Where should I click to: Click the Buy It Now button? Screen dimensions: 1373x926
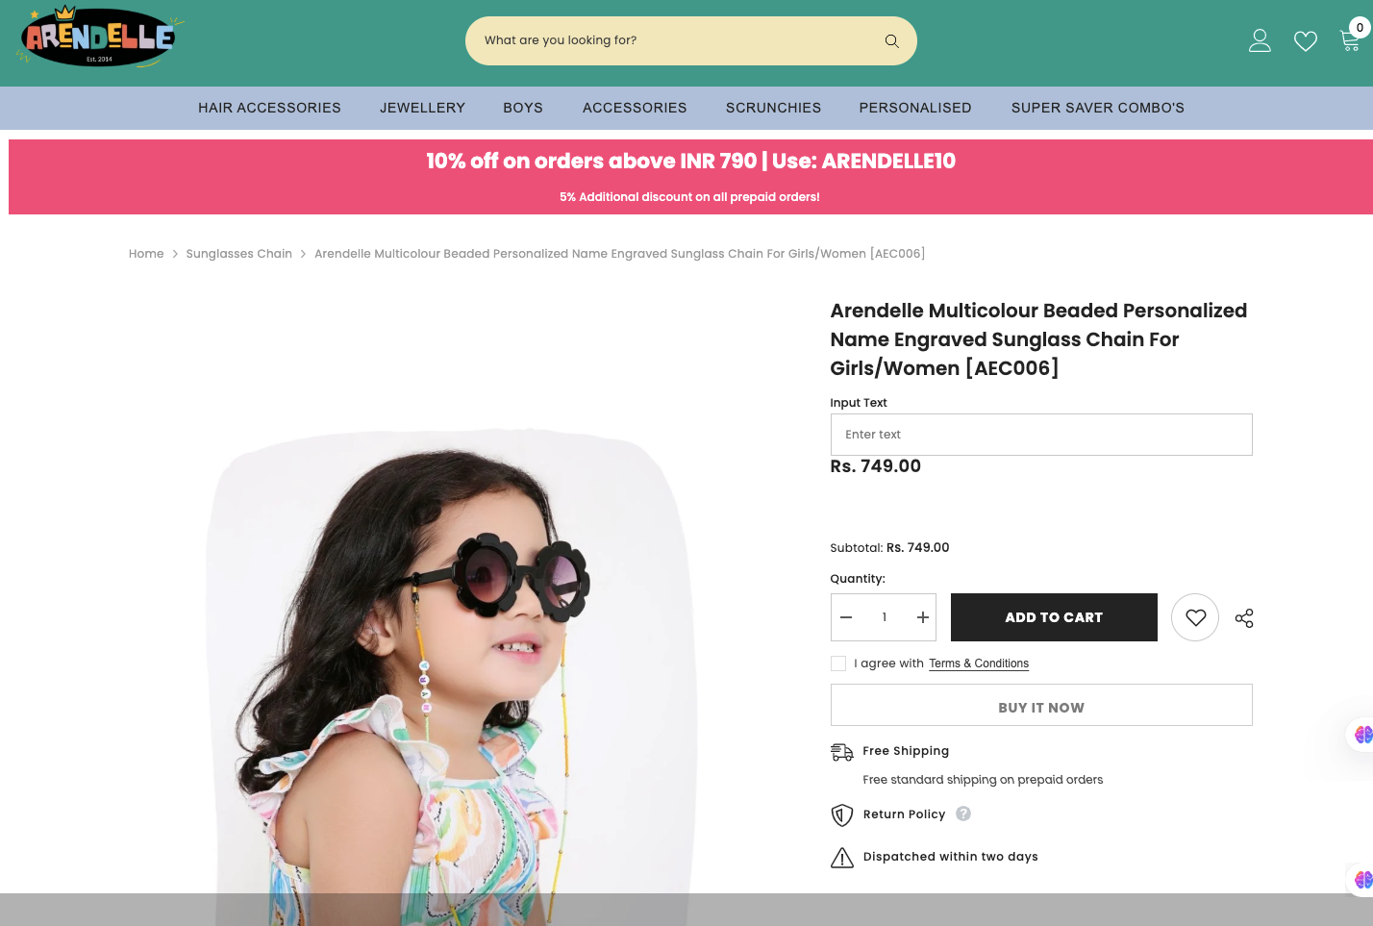click(1041, 707)
